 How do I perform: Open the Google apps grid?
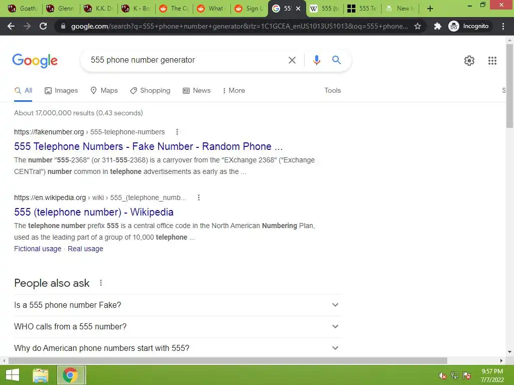492,61
